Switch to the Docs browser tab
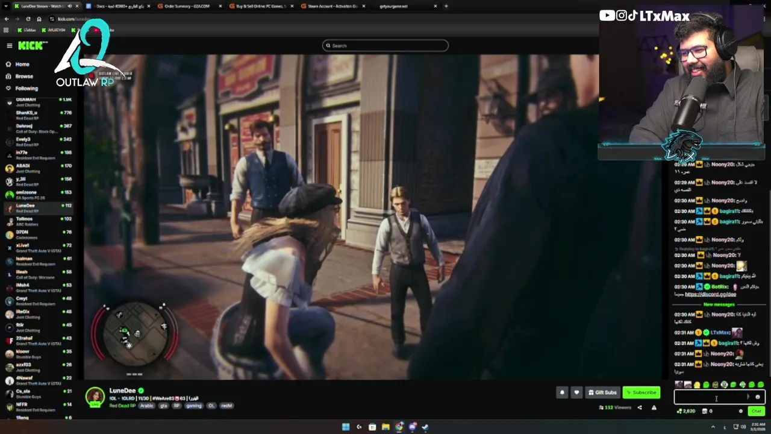This screenshot has height=434, width=771. (x=117, y=6)
